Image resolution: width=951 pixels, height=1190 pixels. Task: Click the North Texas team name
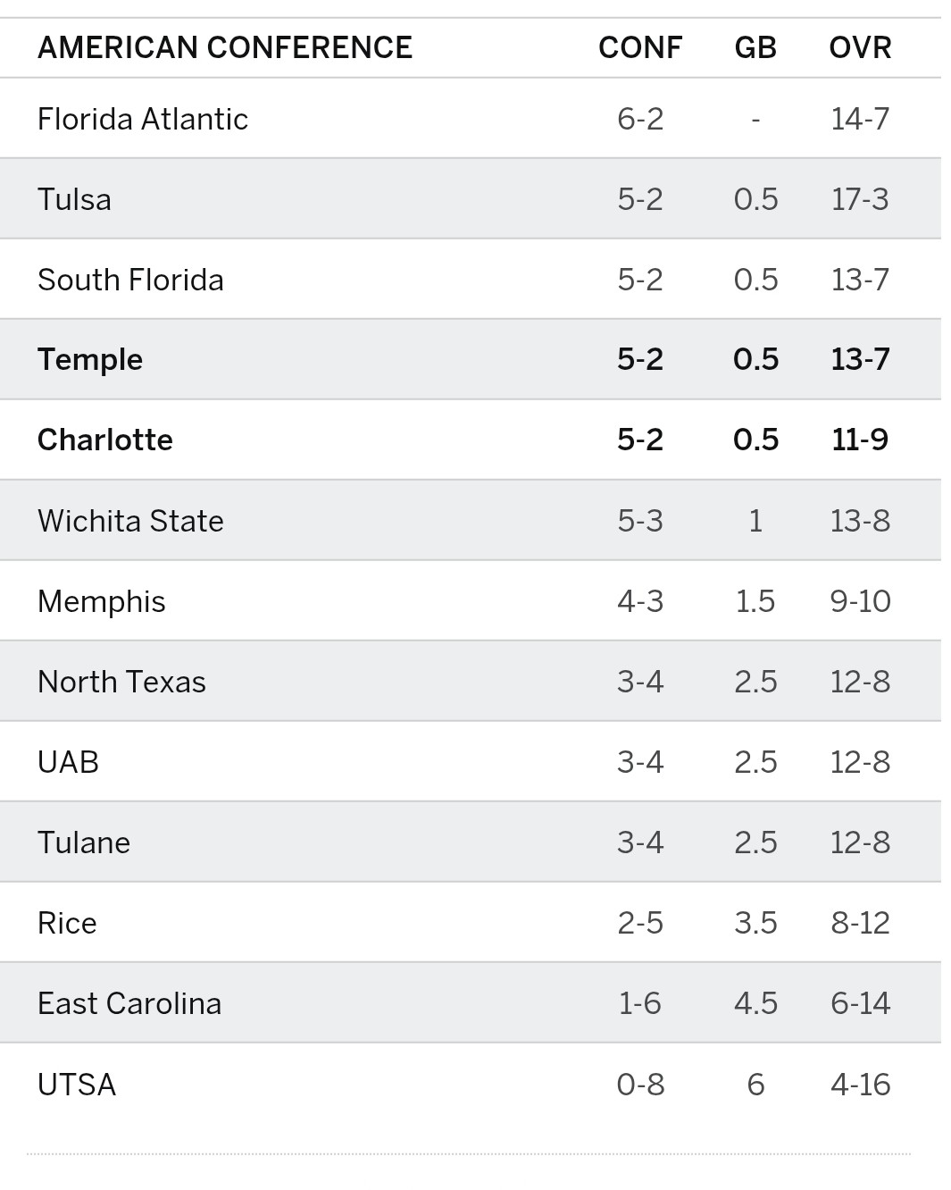[x=121, y=682]
